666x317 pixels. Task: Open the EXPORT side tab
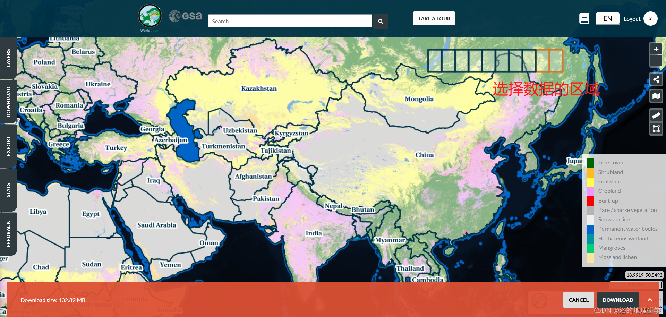(8, 146)
